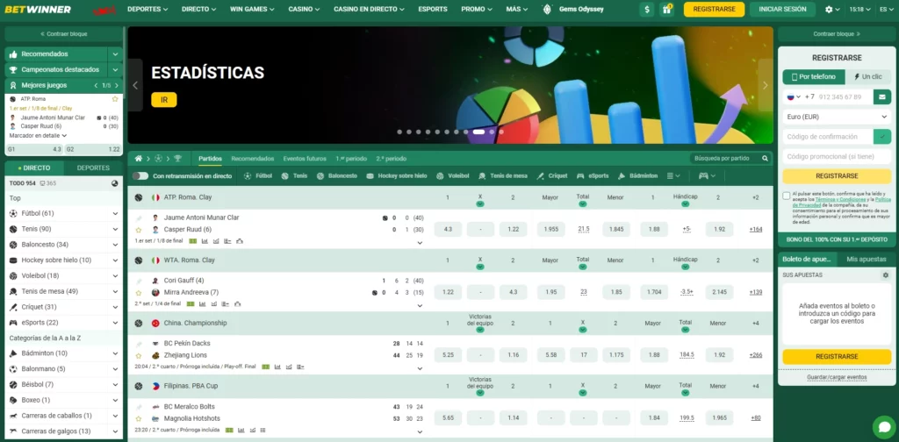Open +164 more markets for Munar match

(x=756, y=229)
